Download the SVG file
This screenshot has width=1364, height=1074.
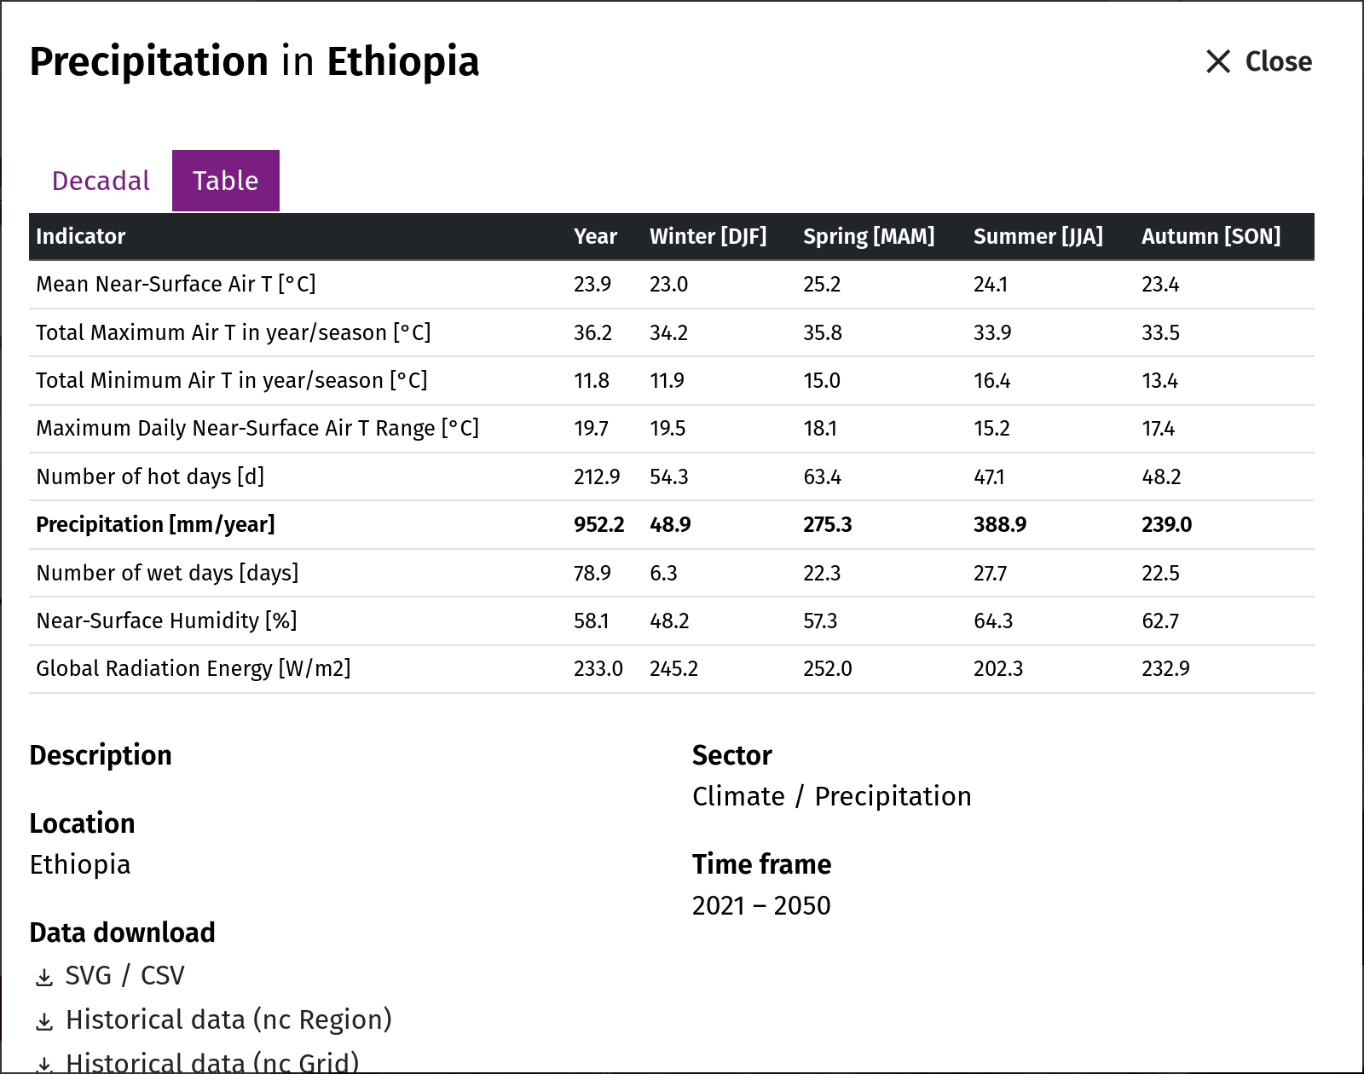tap(89, 975)
